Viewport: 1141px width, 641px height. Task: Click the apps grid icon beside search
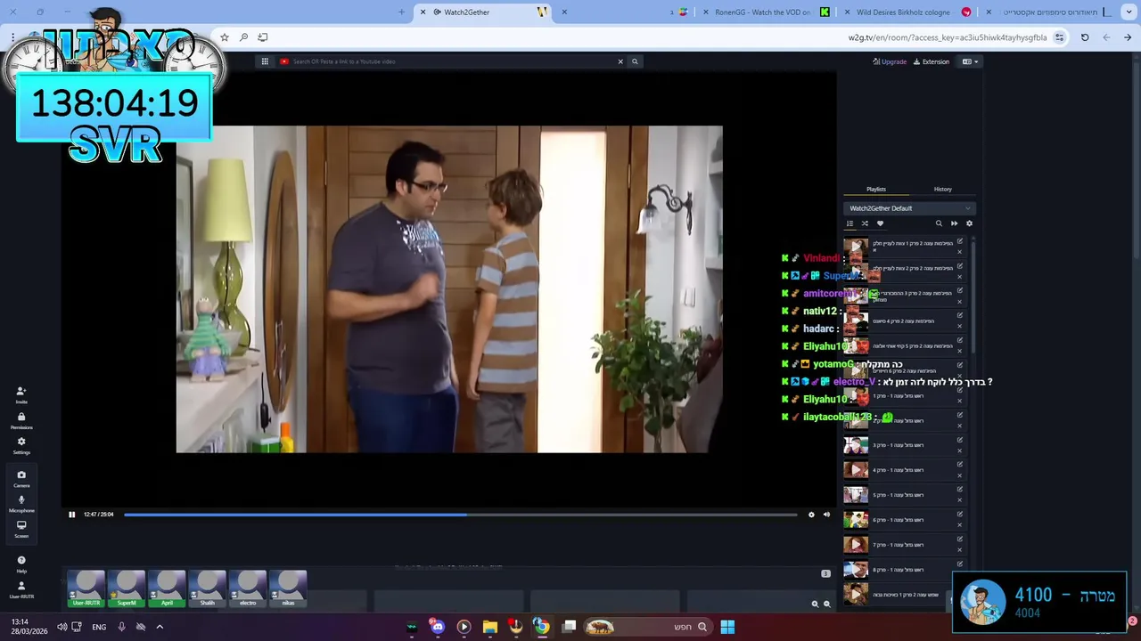tap(265, 61)
